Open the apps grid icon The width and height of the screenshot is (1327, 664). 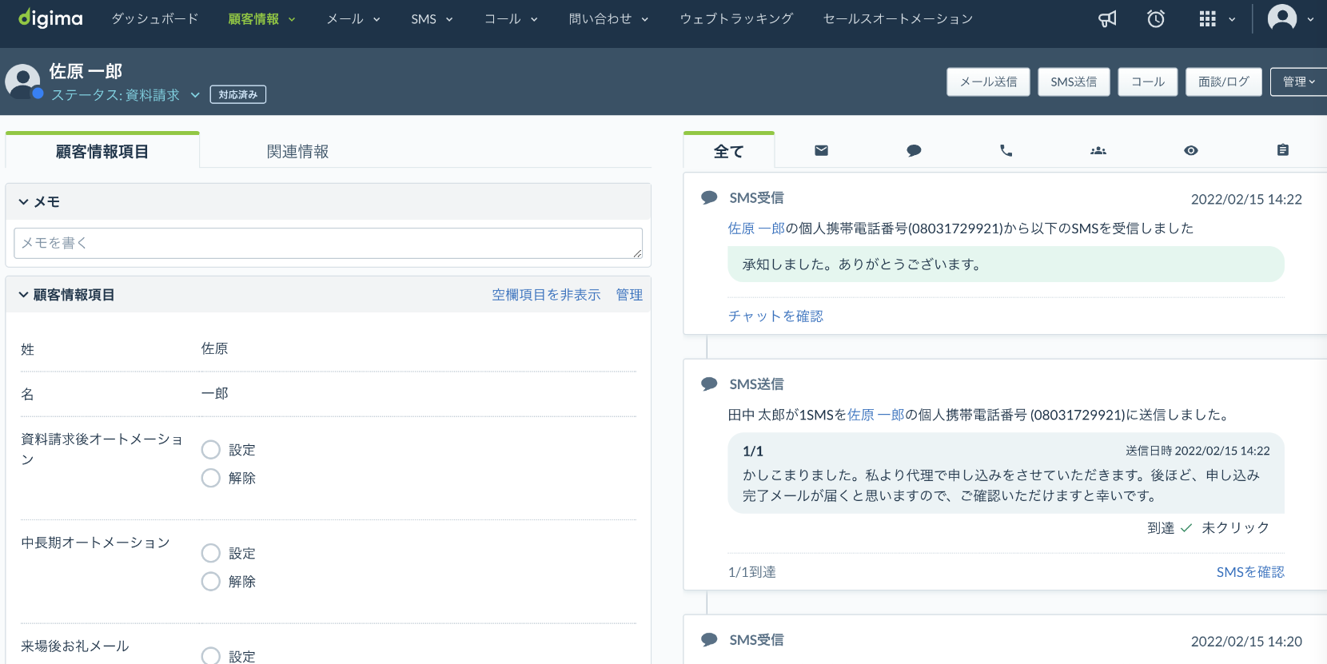[1208, 18]
